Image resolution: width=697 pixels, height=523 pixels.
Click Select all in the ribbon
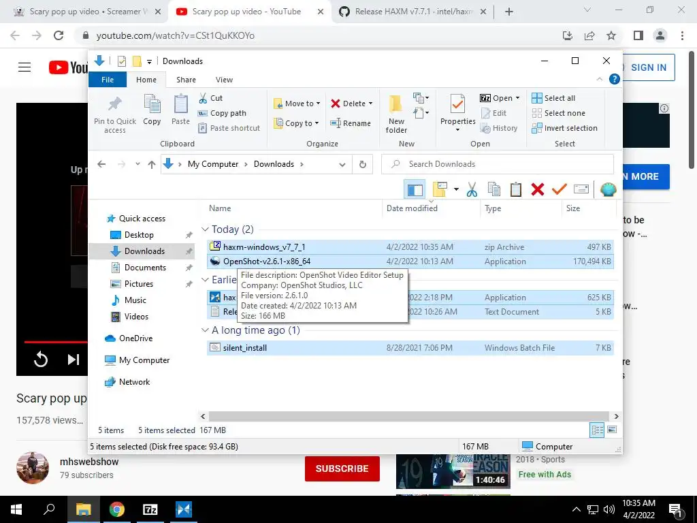553,98
